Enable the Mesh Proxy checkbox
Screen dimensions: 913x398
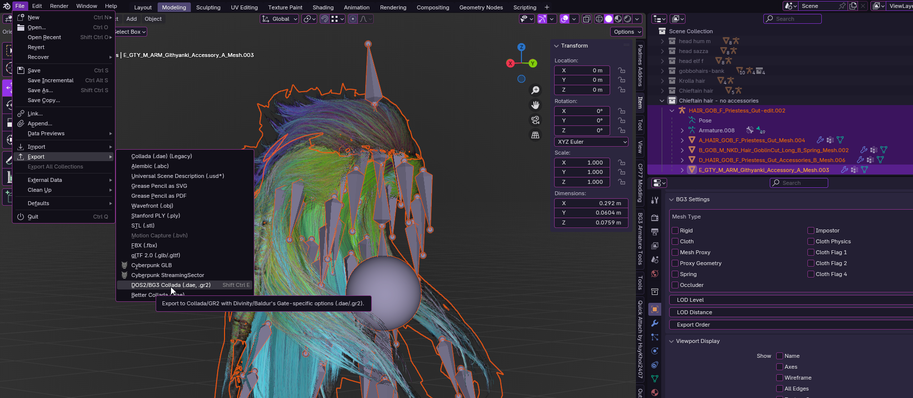coord(675,252)
